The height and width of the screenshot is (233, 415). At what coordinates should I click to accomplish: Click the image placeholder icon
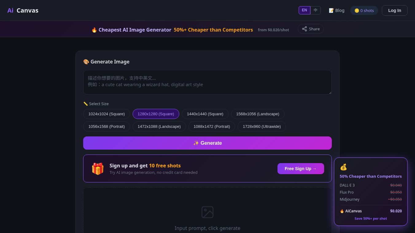(207, 212)
